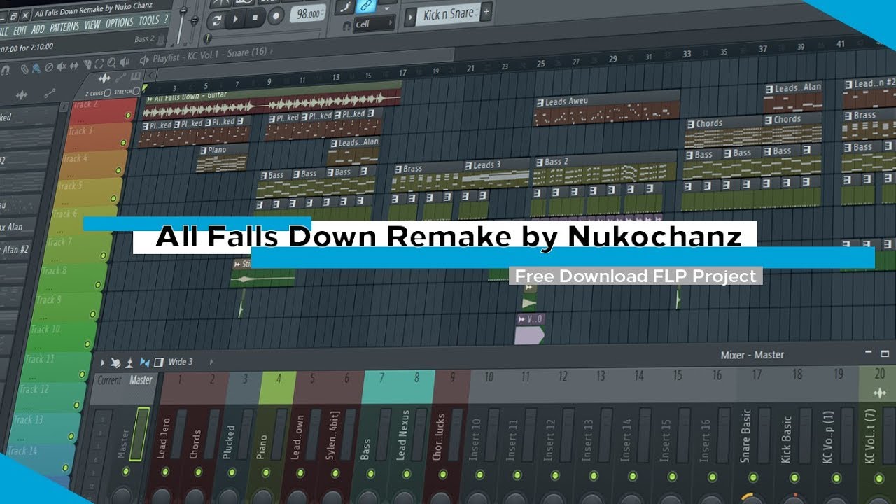Mute playlist Track 3 via green LED
Screen dimensions: 896x504
(123, 143)
